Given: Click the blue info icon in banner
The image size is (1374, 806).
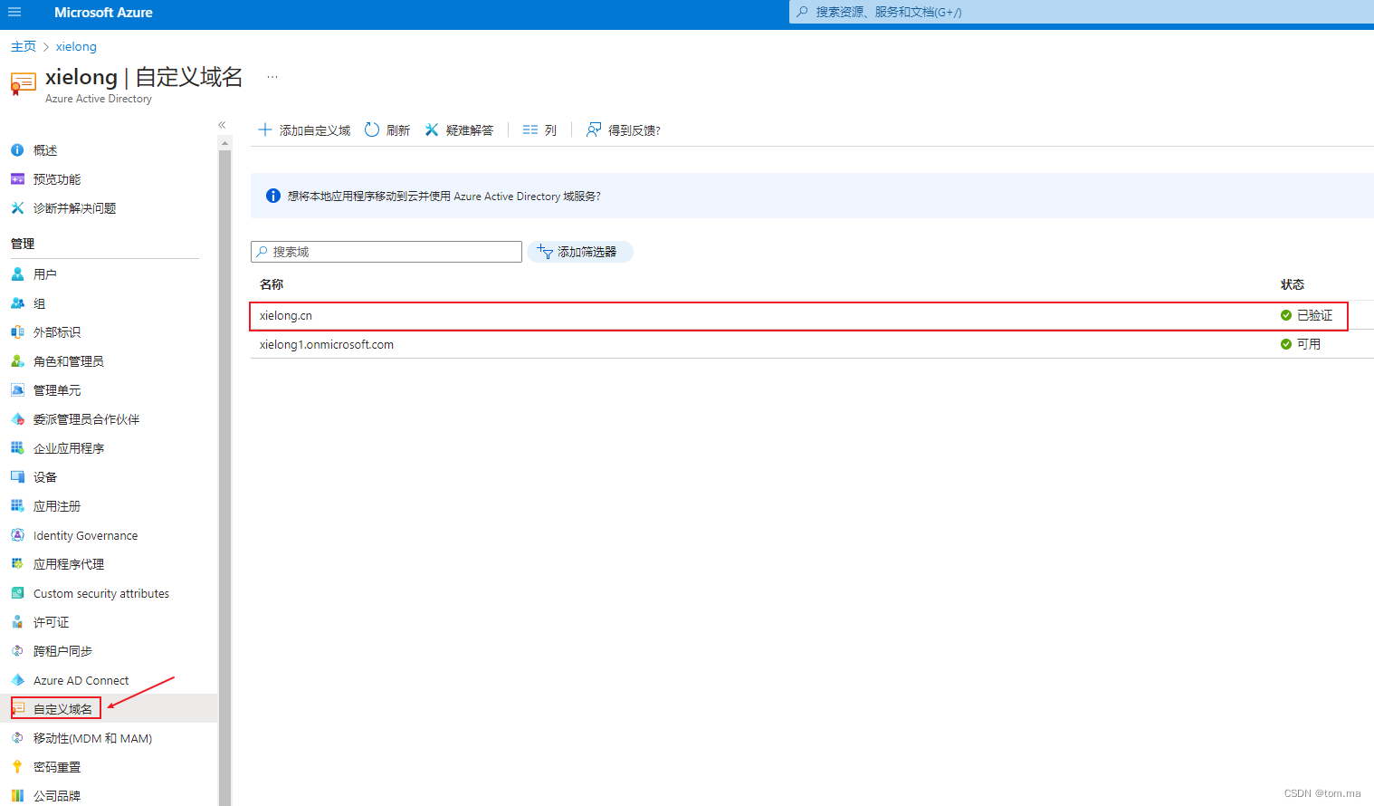Looking at the screenshot, I should 273,196.
